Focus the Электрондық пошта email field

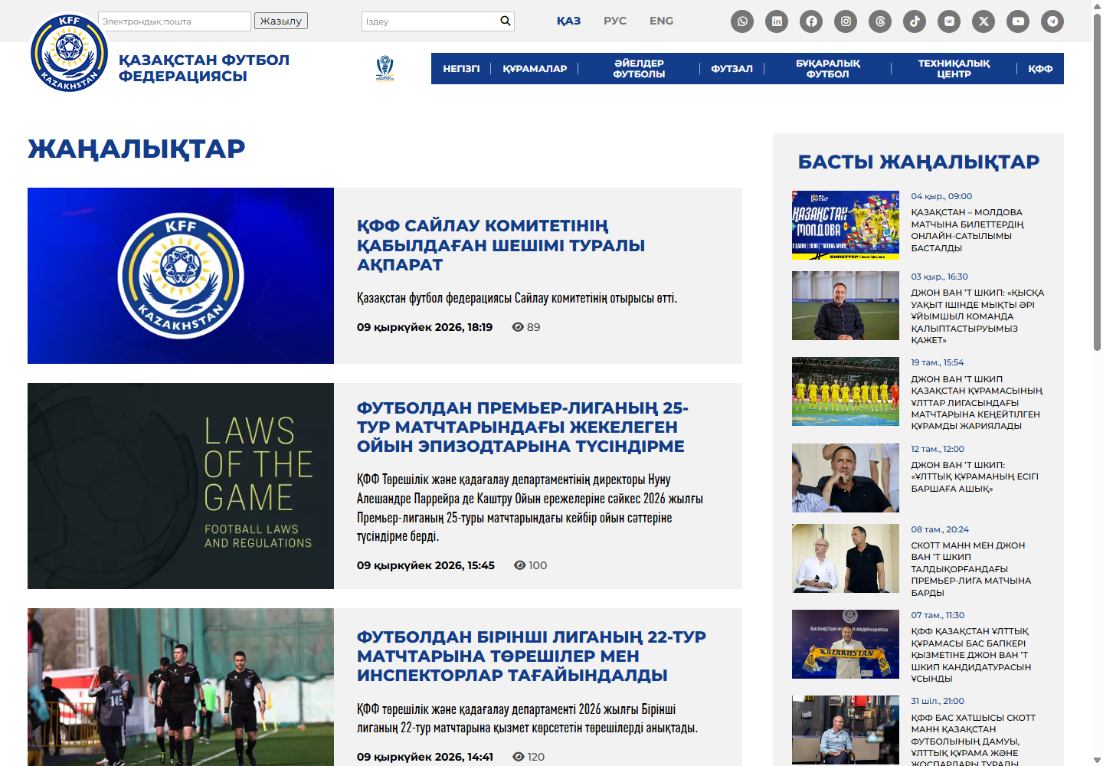click(x=175, y=21)
